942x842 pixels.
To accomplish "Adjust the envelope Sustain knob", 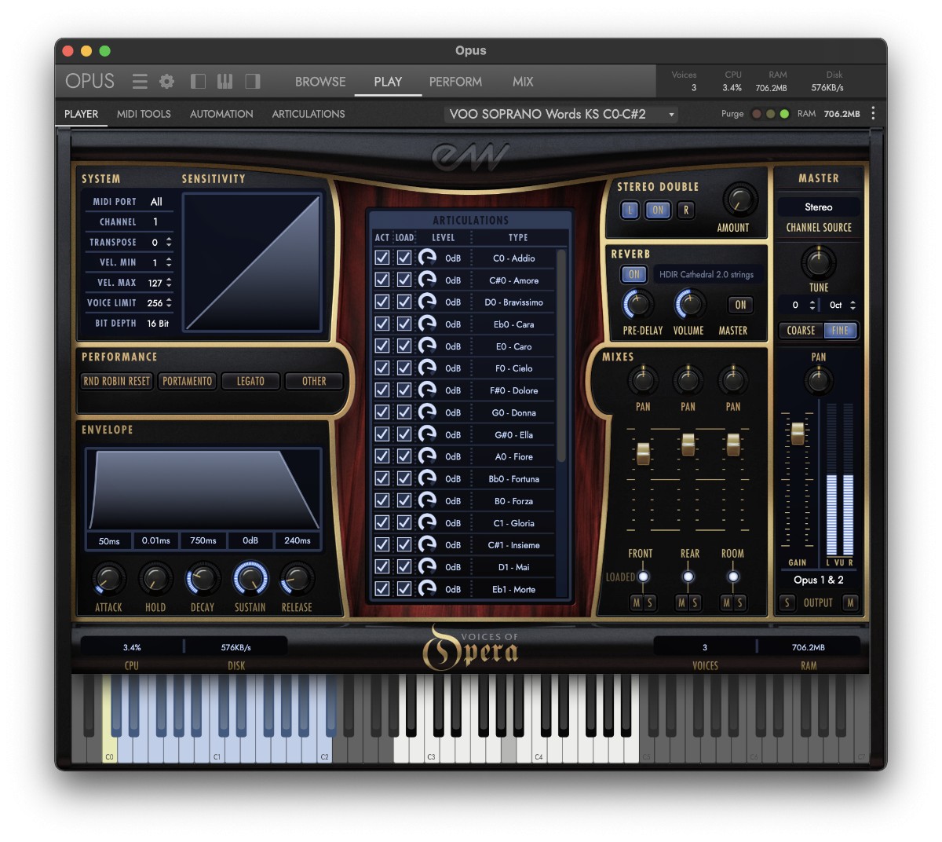I will (x=250, y=579).
